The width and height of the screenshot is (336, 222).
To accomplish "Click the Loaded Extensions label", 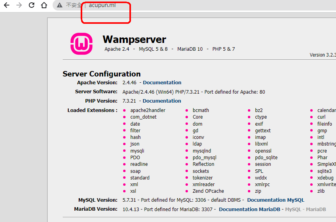I will [x=92, y=110].
